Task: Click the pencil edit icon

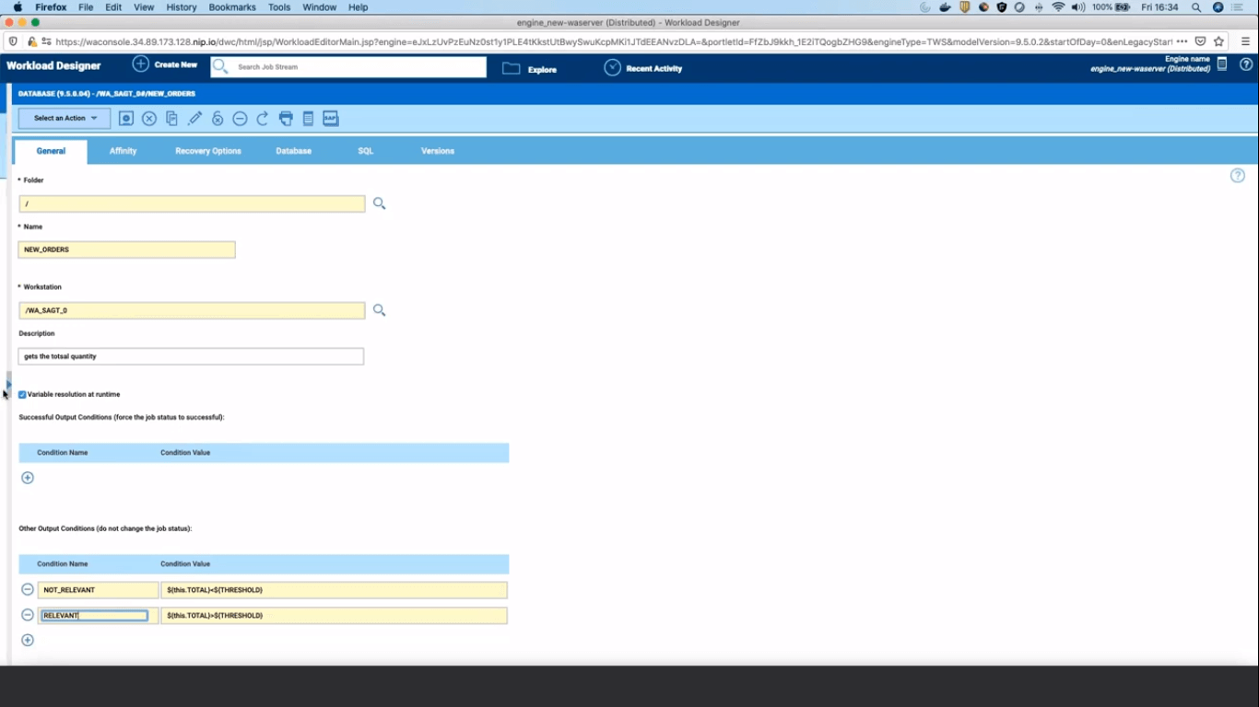Action: point(194,119)
